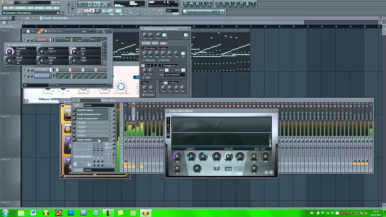
Task: Open the Auto (sustain) chord dropdown
Action: (174, 74)
